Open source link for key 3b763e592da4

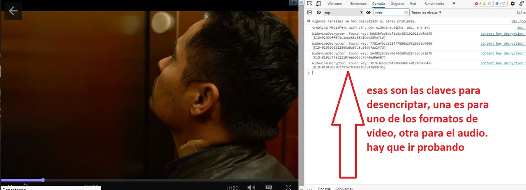point(503,63)
